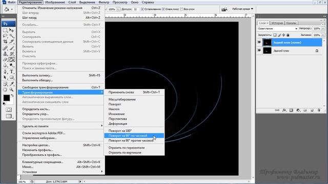Switch to the Каналы tab
The height and width of the screenshot is (184, 328).
pos(291,23)
